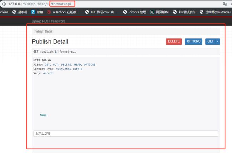Click the Publish Detail page heading

[x=50, y=42]
